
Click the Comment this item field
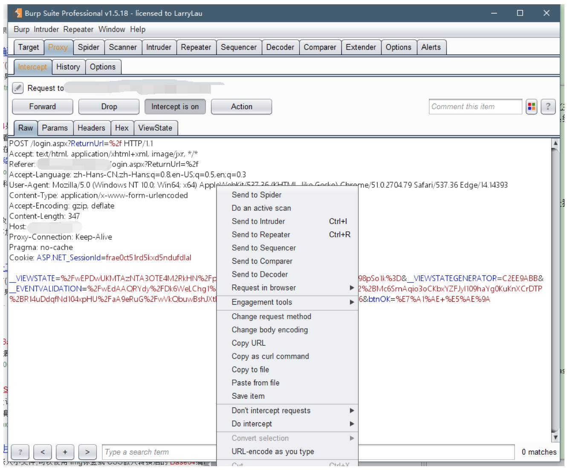[475, 107]
